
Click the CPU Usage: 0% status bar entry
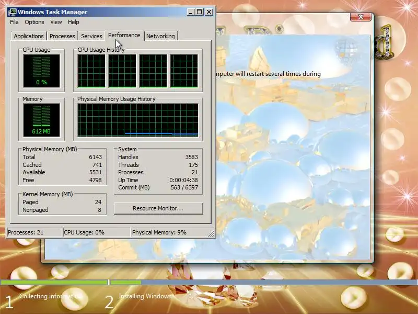(97, 232)
